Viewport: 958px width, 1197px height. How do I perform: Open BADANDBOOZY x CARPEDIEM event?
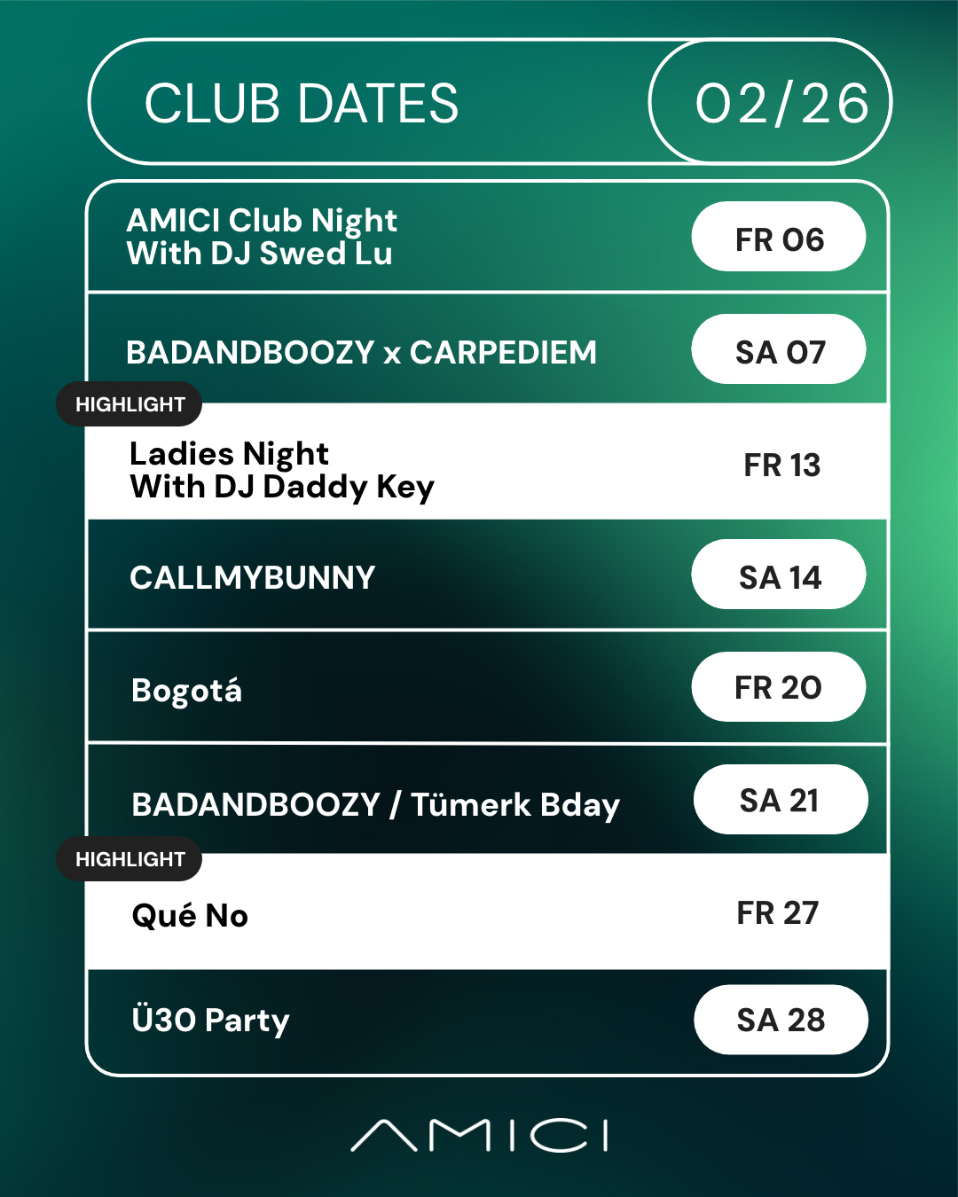361,352
